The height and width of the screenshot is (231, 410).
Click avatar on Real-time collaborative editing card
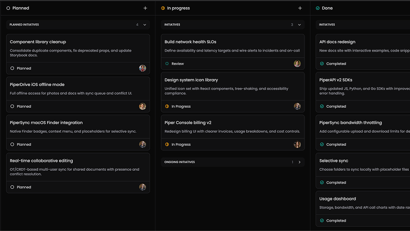point(142,187)
